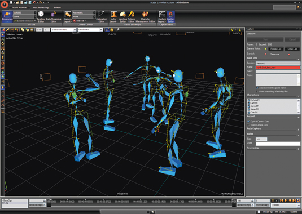Open Enable Timecode option

point(25,21)
